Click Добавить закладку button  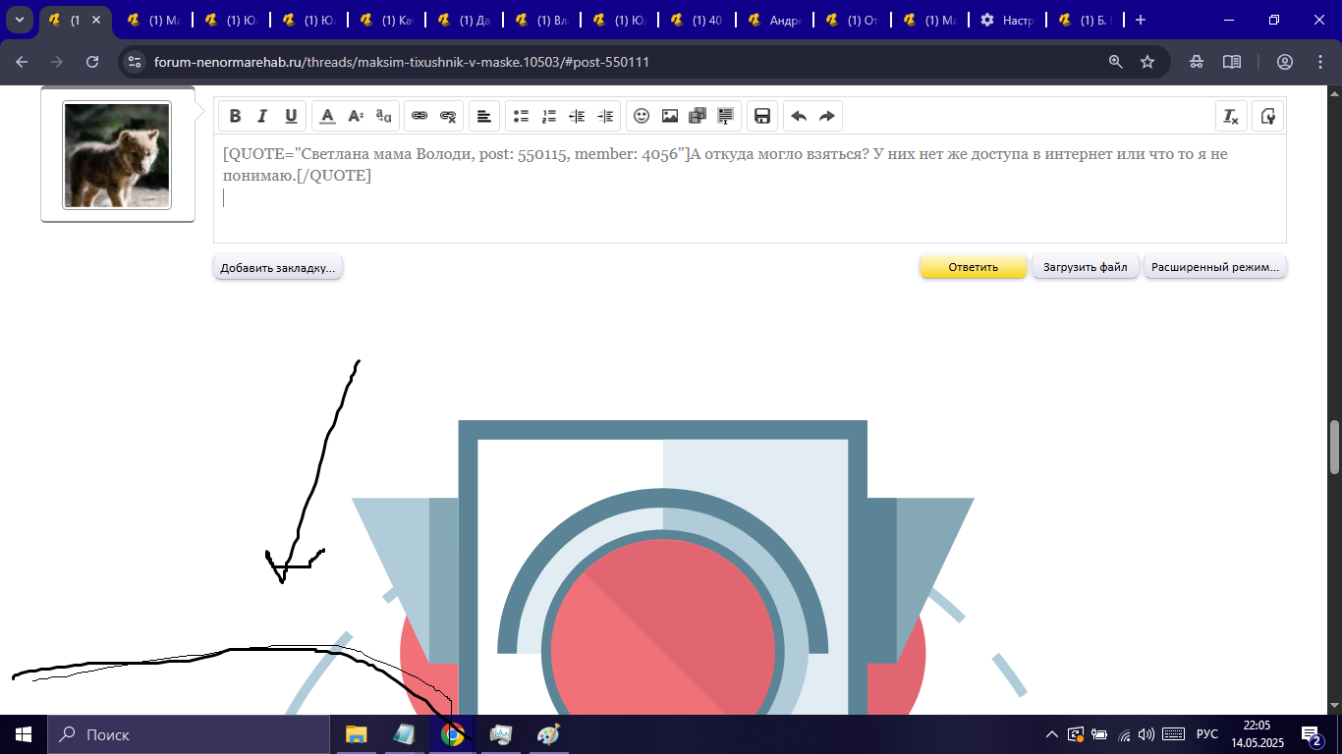[x=278, y=267]
